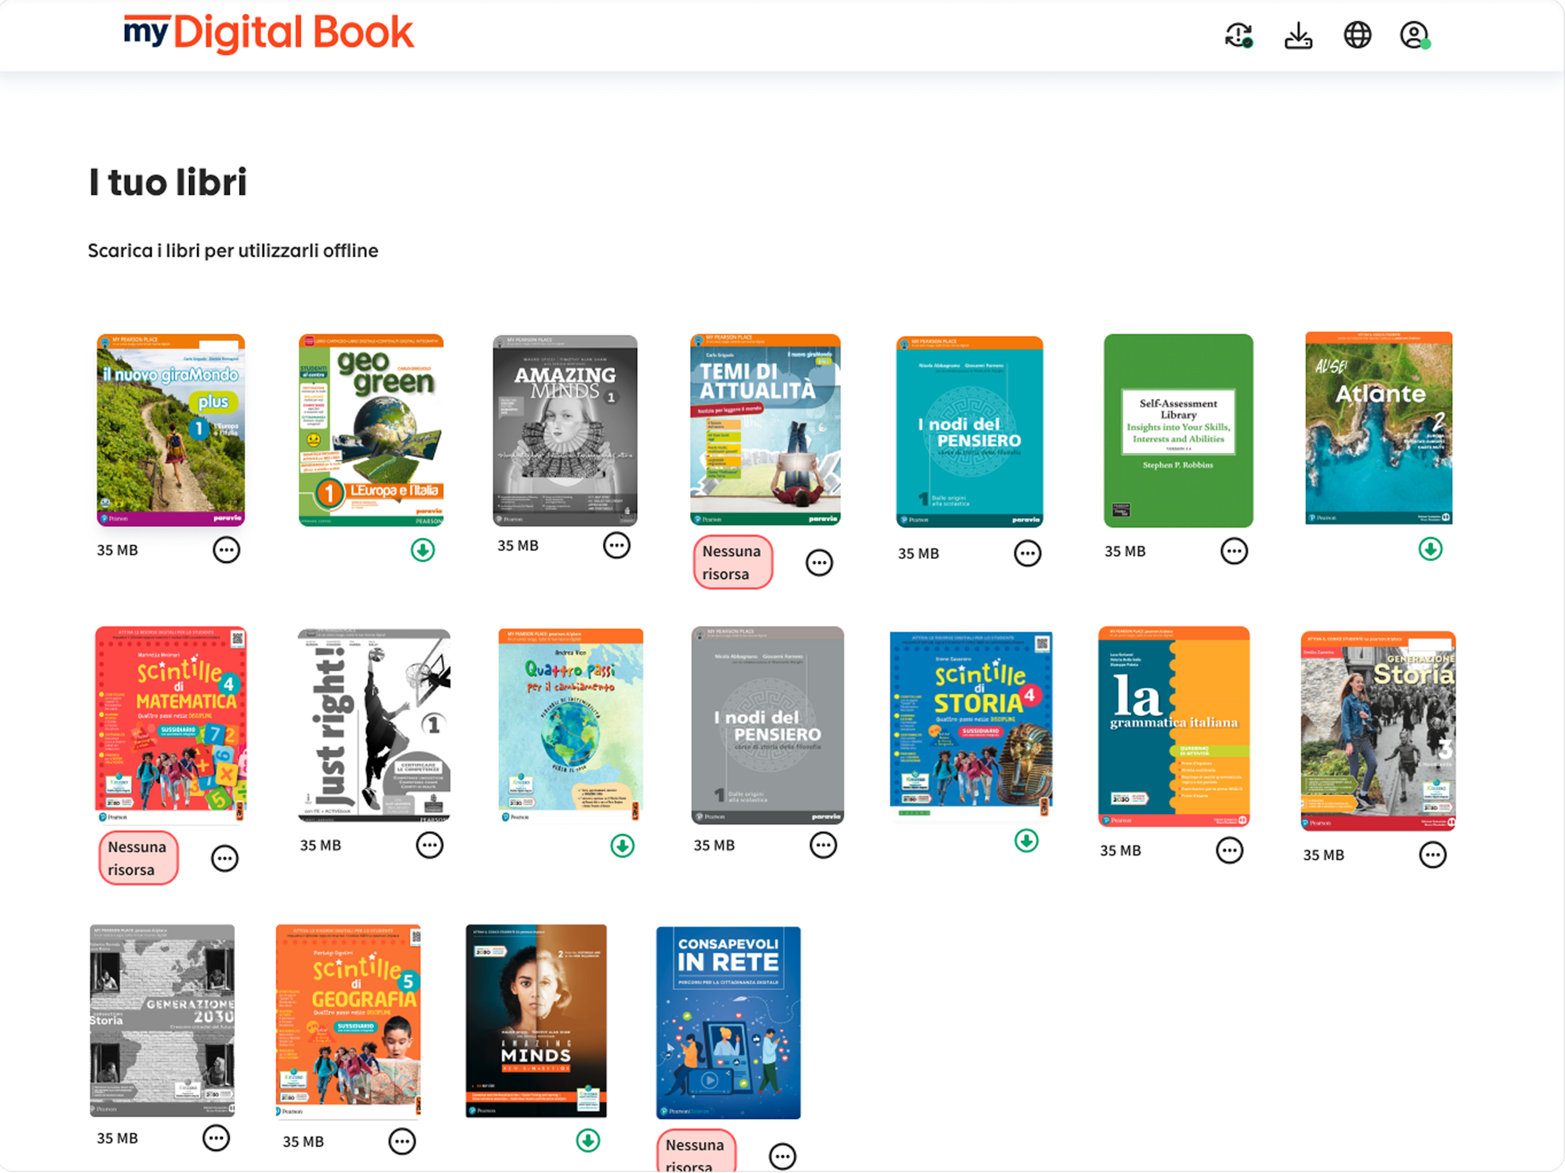Viewport: 1565px width, 1173px height.
Task: Open the user profile account icon
Action: coord(1414,35)
